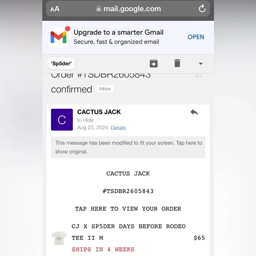
Task: Reload the page with refresh icon
Action: (x=202, y=8)
